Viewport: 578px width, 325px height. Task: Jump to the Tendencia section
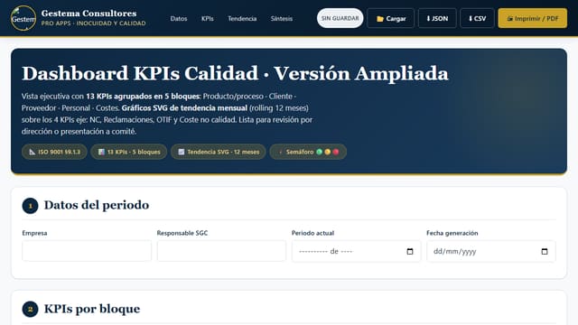pyautogui.click(x=242, y=18)
